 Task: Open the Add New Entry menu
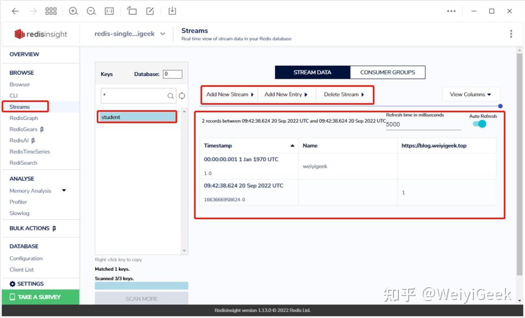point(286,94)
